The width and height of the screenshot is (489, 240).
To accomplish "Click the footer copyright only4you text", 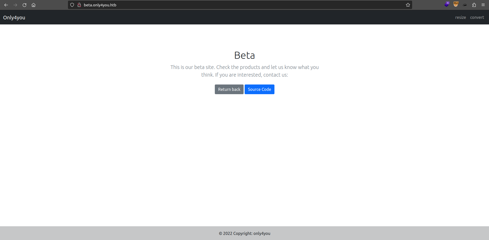I will pyautogui.click(x=245, y=233).
